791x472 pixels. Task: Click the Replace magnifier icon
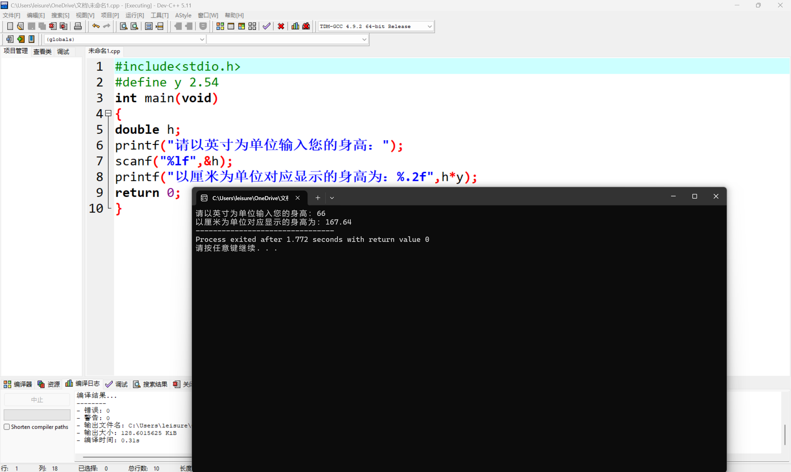(134, 26)
